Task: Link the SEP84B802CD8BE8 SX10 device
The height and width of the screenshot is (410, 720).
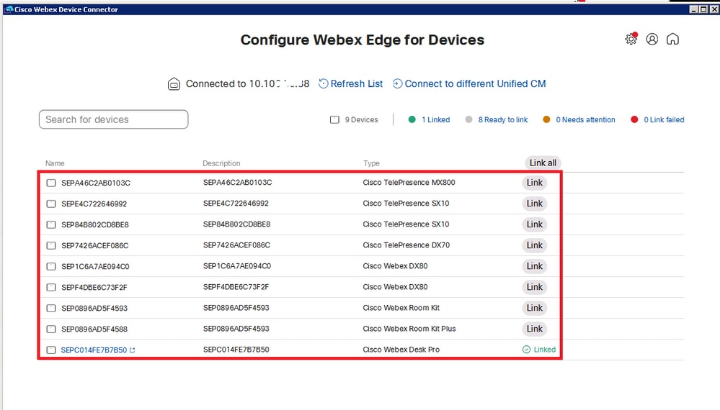Action: tap(535, 224)
